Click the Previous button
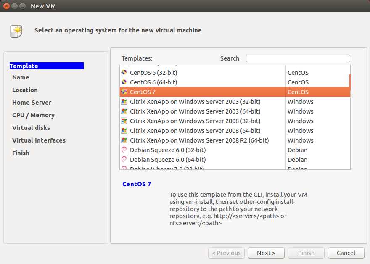Screen dimensions: 370x264 [x=226, y=253]
